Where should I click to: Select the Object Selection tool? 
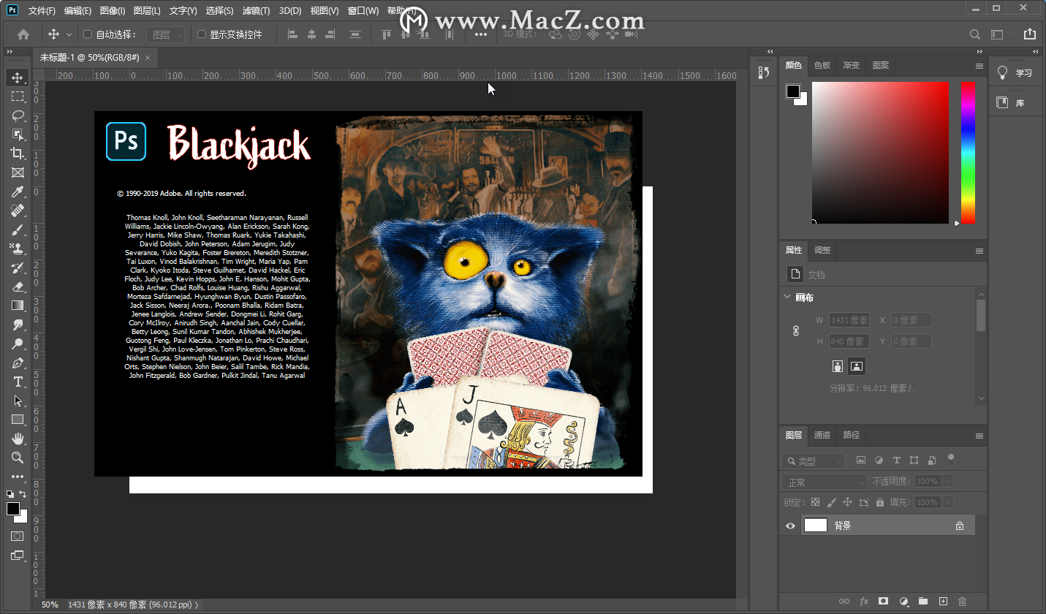18,134
